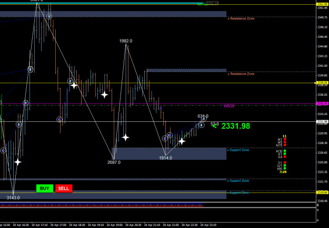The image size is (329, 228).
Task: Click the yellow 3:28 candle timer
Action: (283, 172)
